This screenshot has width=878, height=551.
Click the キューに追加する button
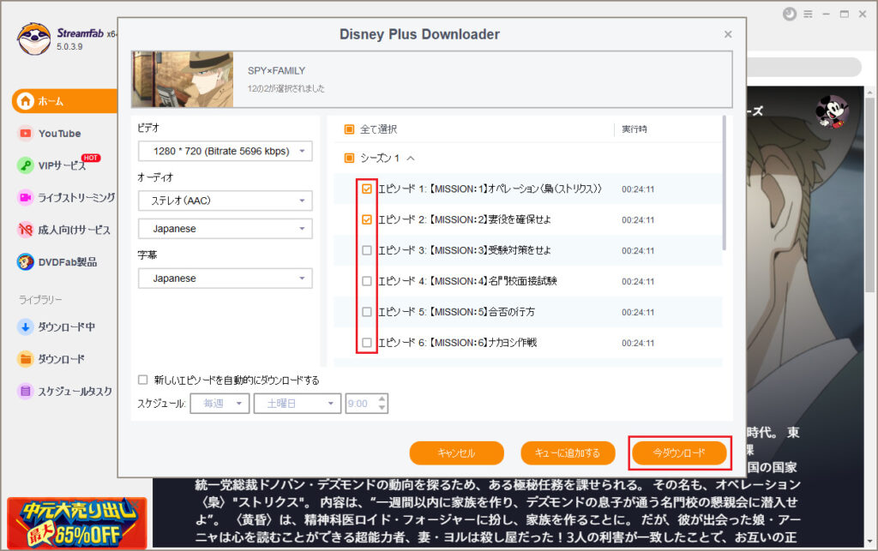point(568,453)
